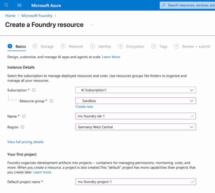Click the step 1 circle for Basics
215x193 pixels.
click(x=10, y=46)
